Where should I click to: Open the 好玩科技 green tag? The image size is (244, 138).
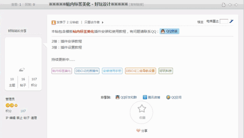(x=166, y=71)
